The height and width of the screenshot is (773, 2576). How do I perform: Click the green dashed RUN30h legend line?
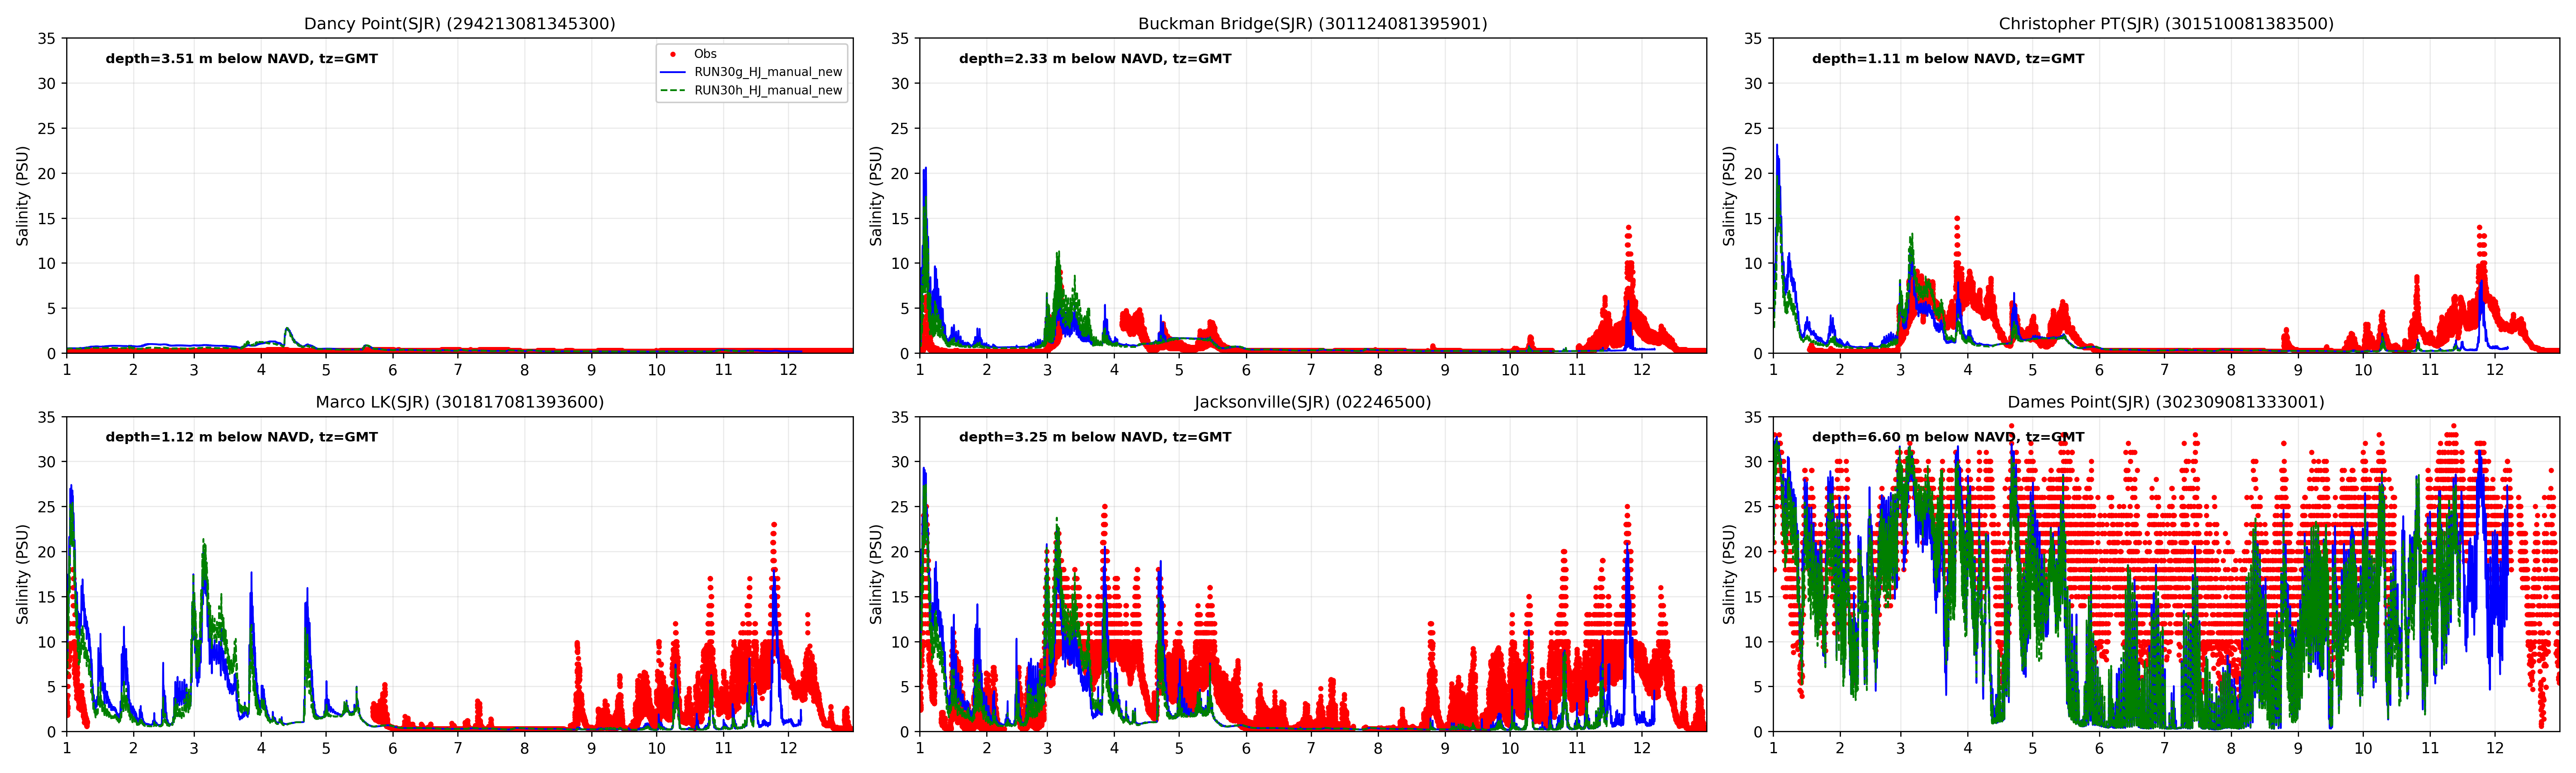(673, 90)
